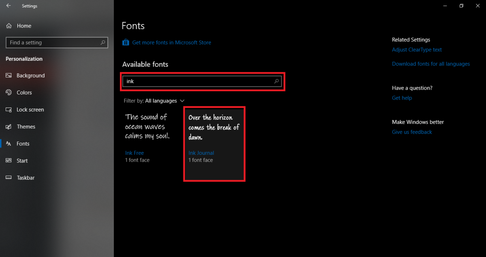
Task: Restore down the Settings window
Action: pos(461,6)
